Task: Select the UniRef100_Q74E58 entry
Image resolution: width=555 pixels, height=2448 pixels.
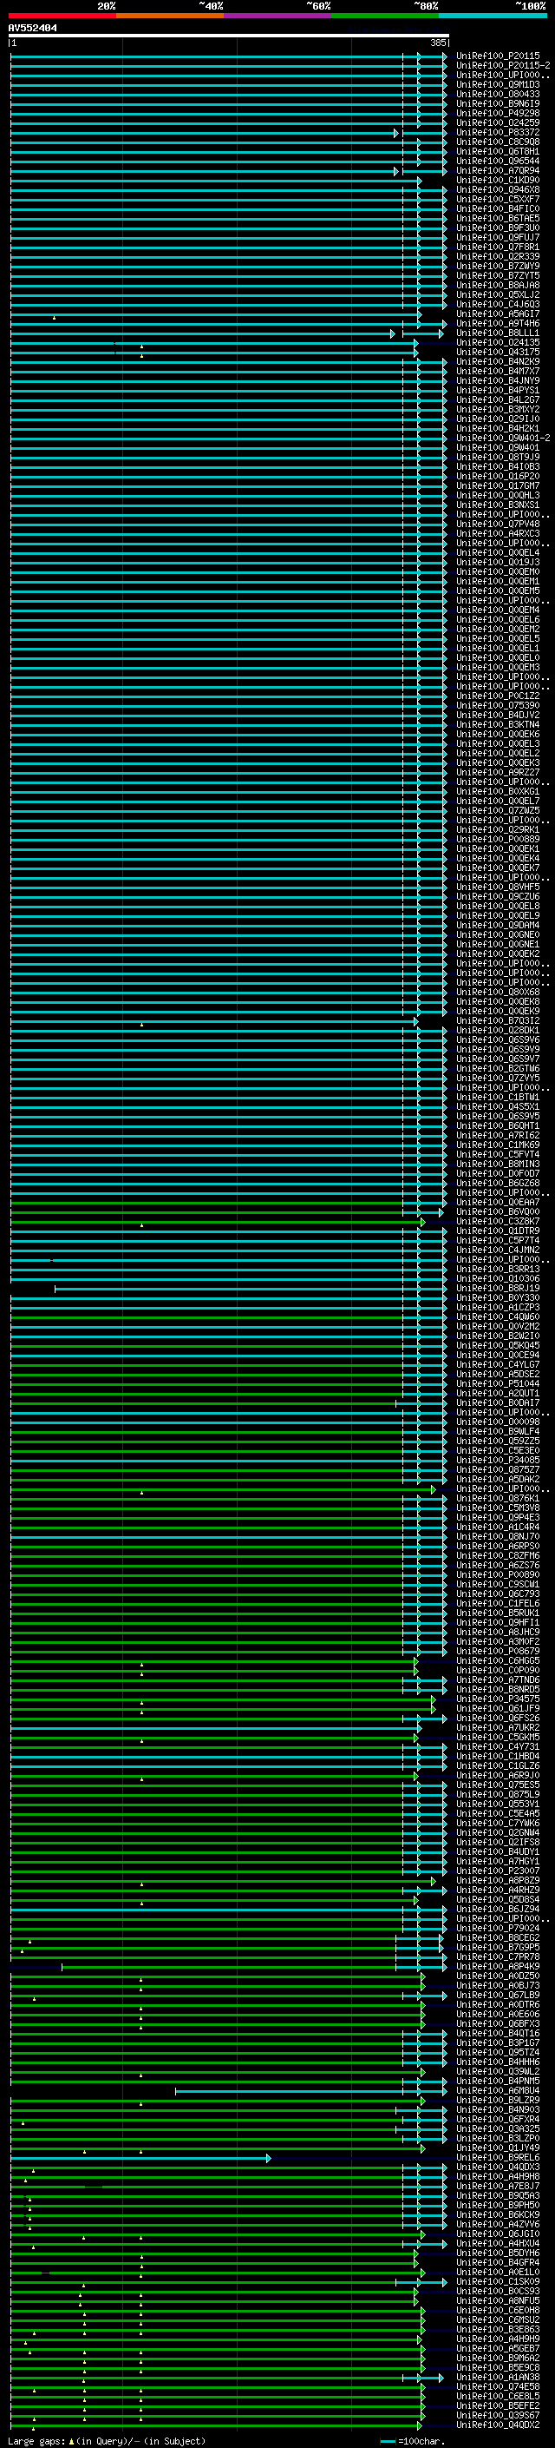Action: 498,2387
